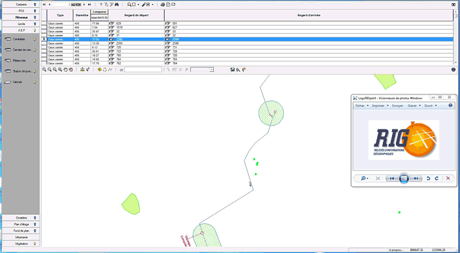Click the Longueur column header
The width and height of the screenshot is (460, 253).
[x=100, y=12]
